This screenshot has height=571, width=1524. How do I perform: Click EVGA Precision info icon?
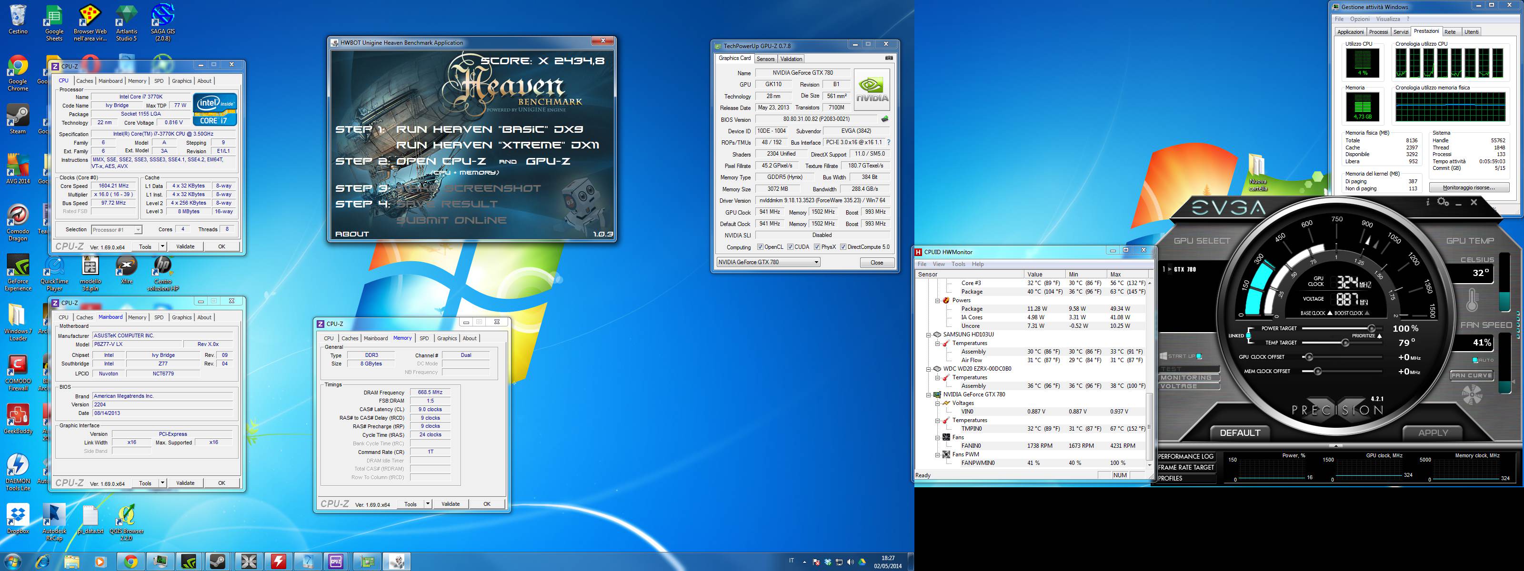tap(1428, 202)
